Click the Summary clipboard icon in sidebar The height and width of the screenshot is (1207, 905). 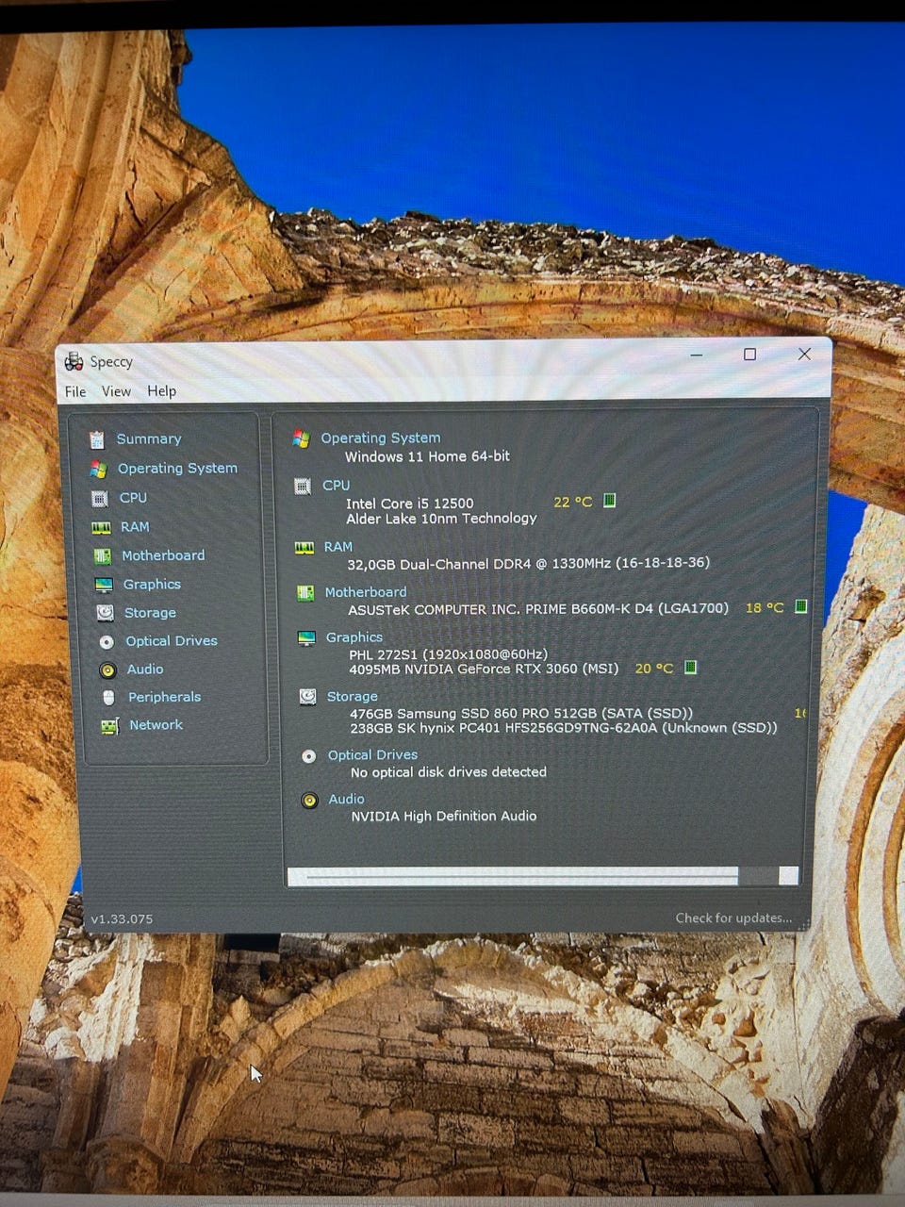[x=96, y=439]
